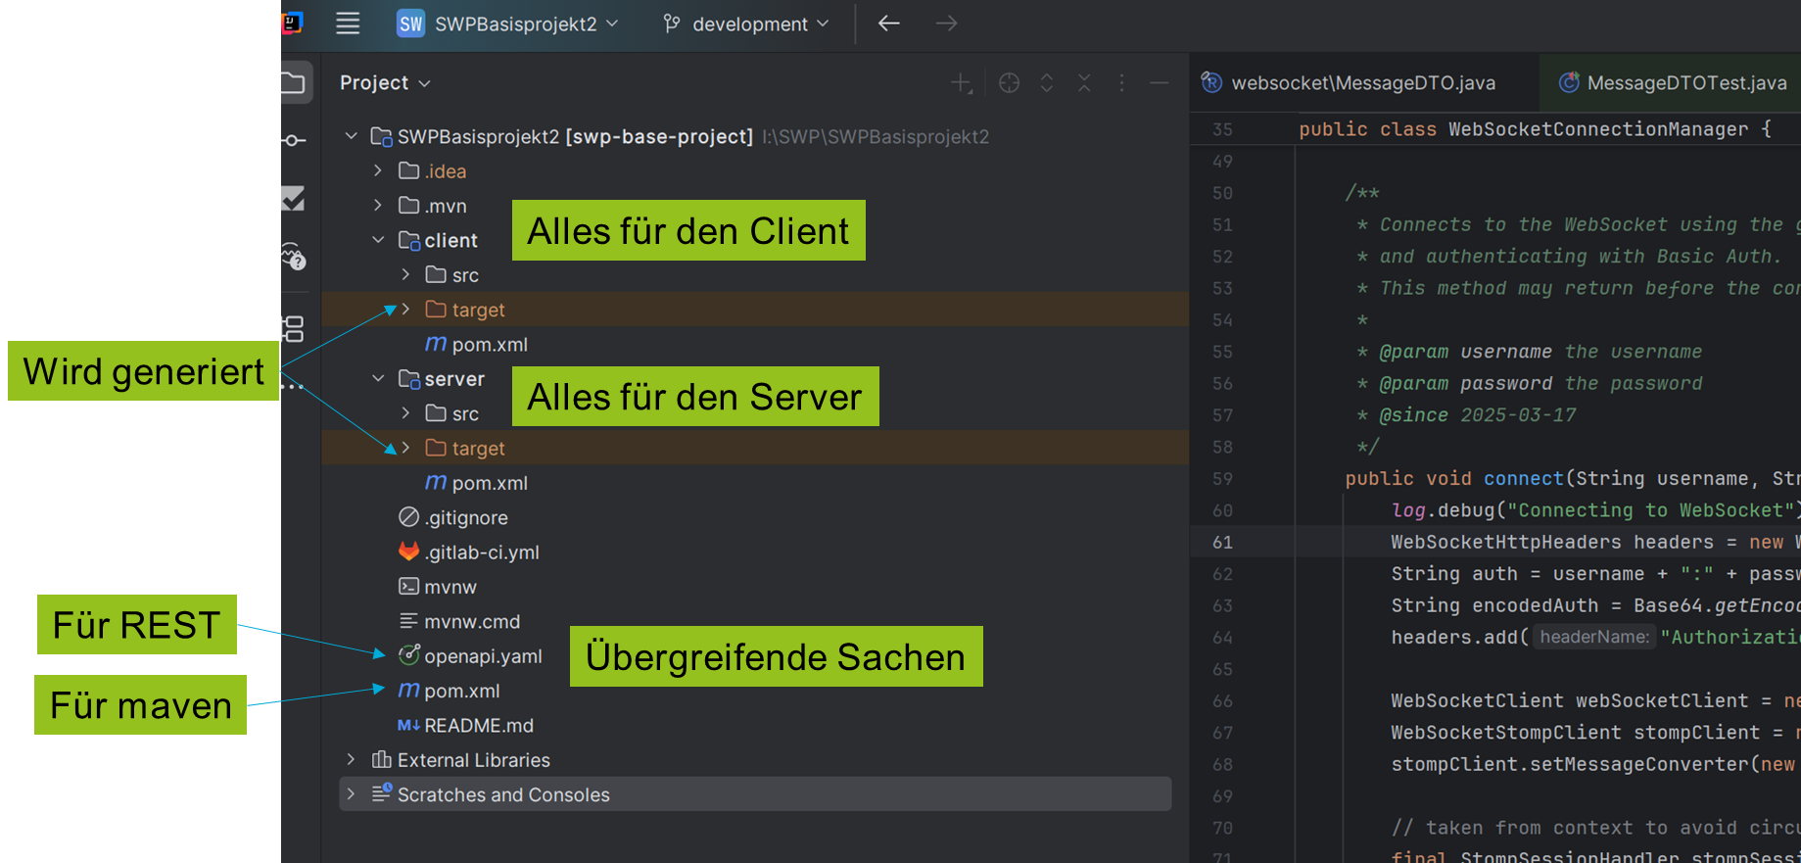Click Select Opened File crosshair icon
This screenshot has width=1801, height=863.
pyautogui.click(x=1009, y=83)
